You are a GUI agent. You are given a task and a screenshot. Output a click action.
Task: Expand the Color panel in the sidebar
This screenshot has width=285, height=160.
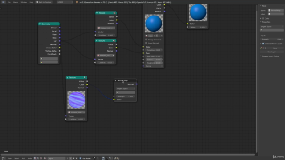click(x=261, y=18)
